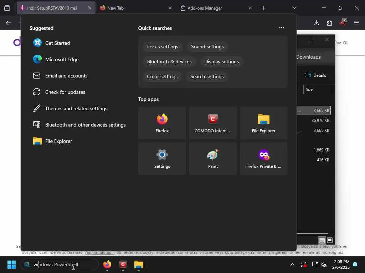This screenshot has height=273, width=365.
Task: Open network status tray icon
Action: pos(315,264)
